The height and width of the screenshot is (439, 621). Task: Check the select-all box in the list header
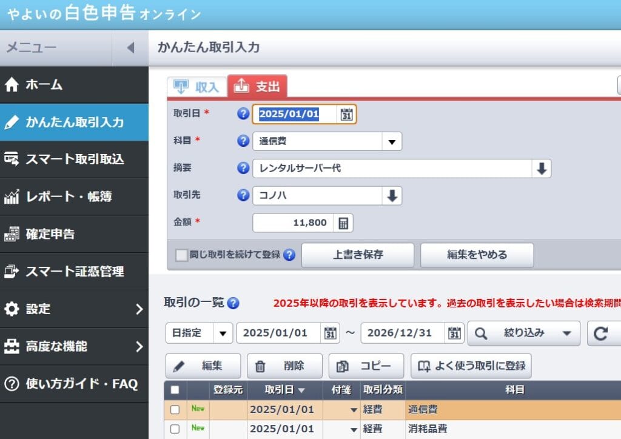[x=175, y=390]
